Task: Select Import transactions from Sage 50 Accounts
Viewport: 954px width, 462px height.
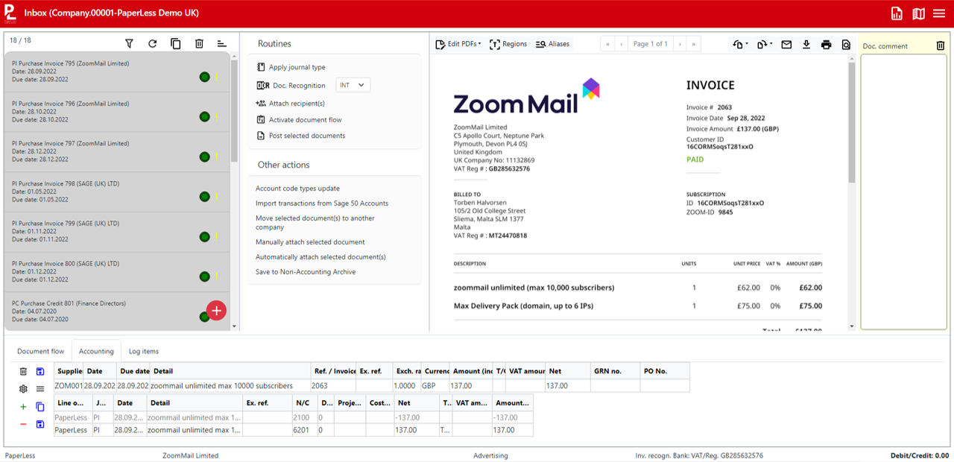Action: click(x=321, y=203)
